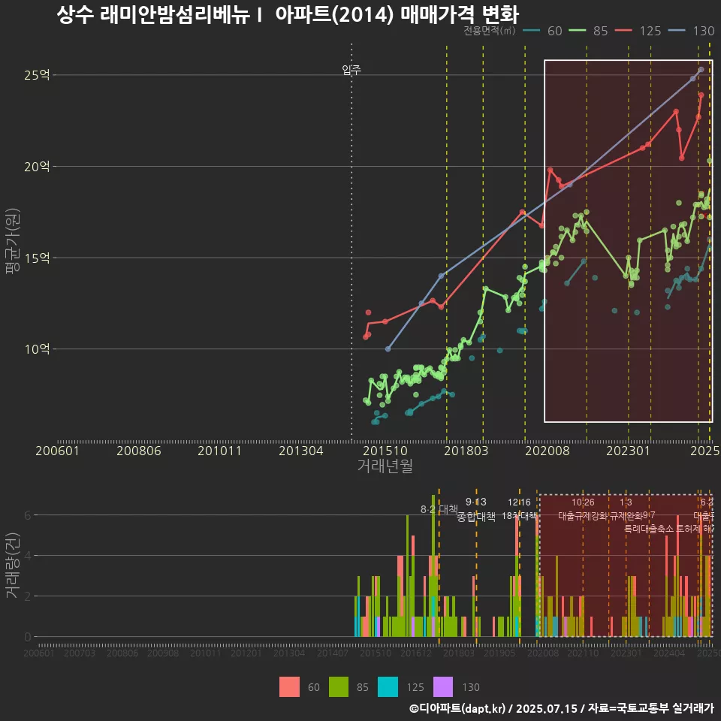
Task: Click '201905' on the volume chart x-axis
Action: [x=499, y=653]
